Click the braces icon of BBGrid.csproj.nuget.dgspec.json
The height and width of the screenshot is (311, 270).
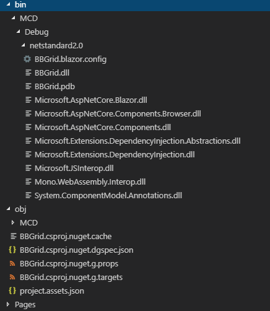pyautogui.click(x=12, y=250)
